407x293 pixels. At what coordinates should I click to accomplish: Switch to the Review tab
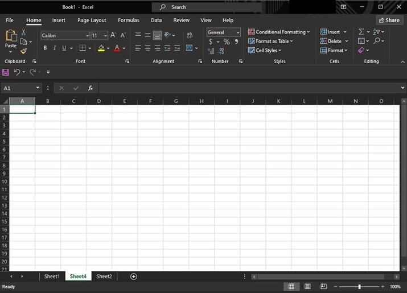(x=182, y=20)
